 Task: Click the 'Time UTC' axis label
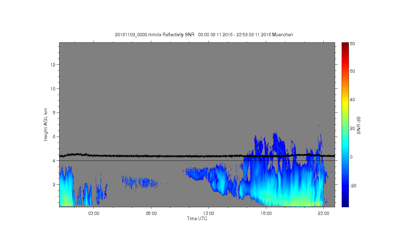[197, 219]
